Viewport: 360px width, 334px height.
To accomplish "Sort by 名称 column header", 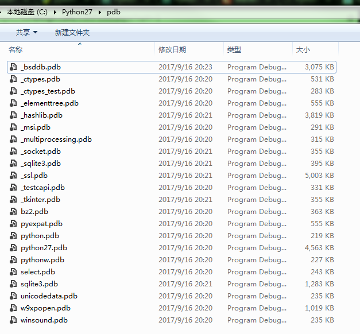I will (x=16, y=49).
